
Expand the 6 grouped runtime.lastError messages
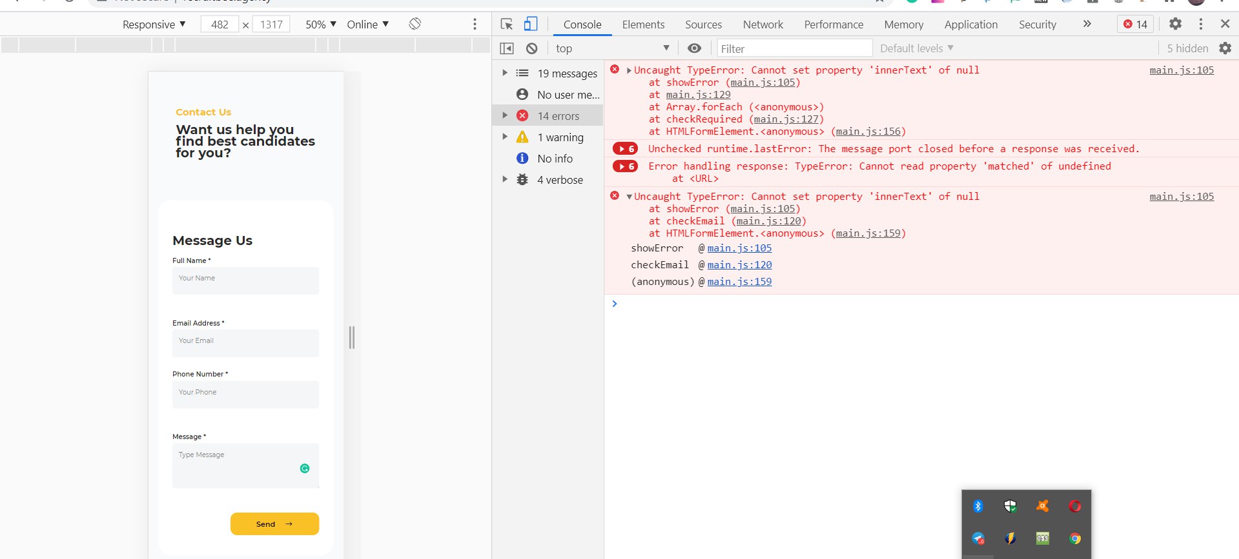tap(625, 149)
